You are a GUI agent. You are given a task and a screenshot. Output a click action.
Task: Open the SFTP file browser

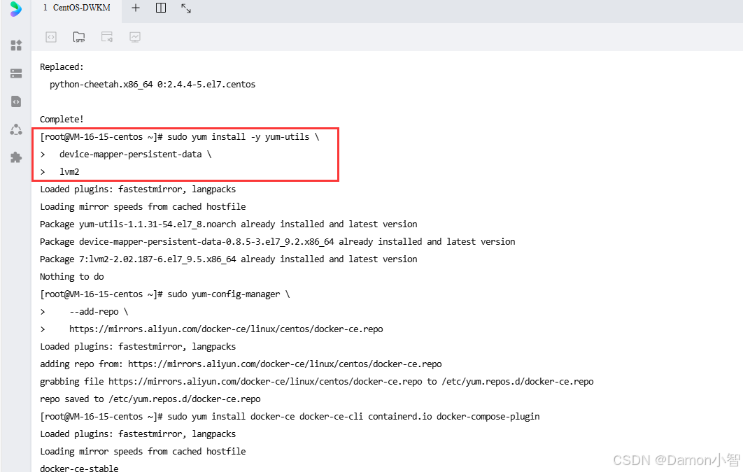78,37
